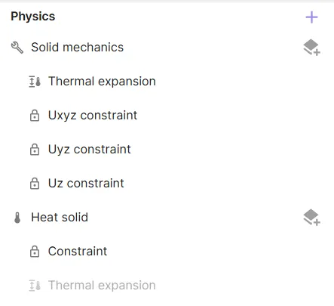Click the greyed-out Thermal expansion icon
Image resolution: width=334 pixels, height=306 pixels.
35,286
